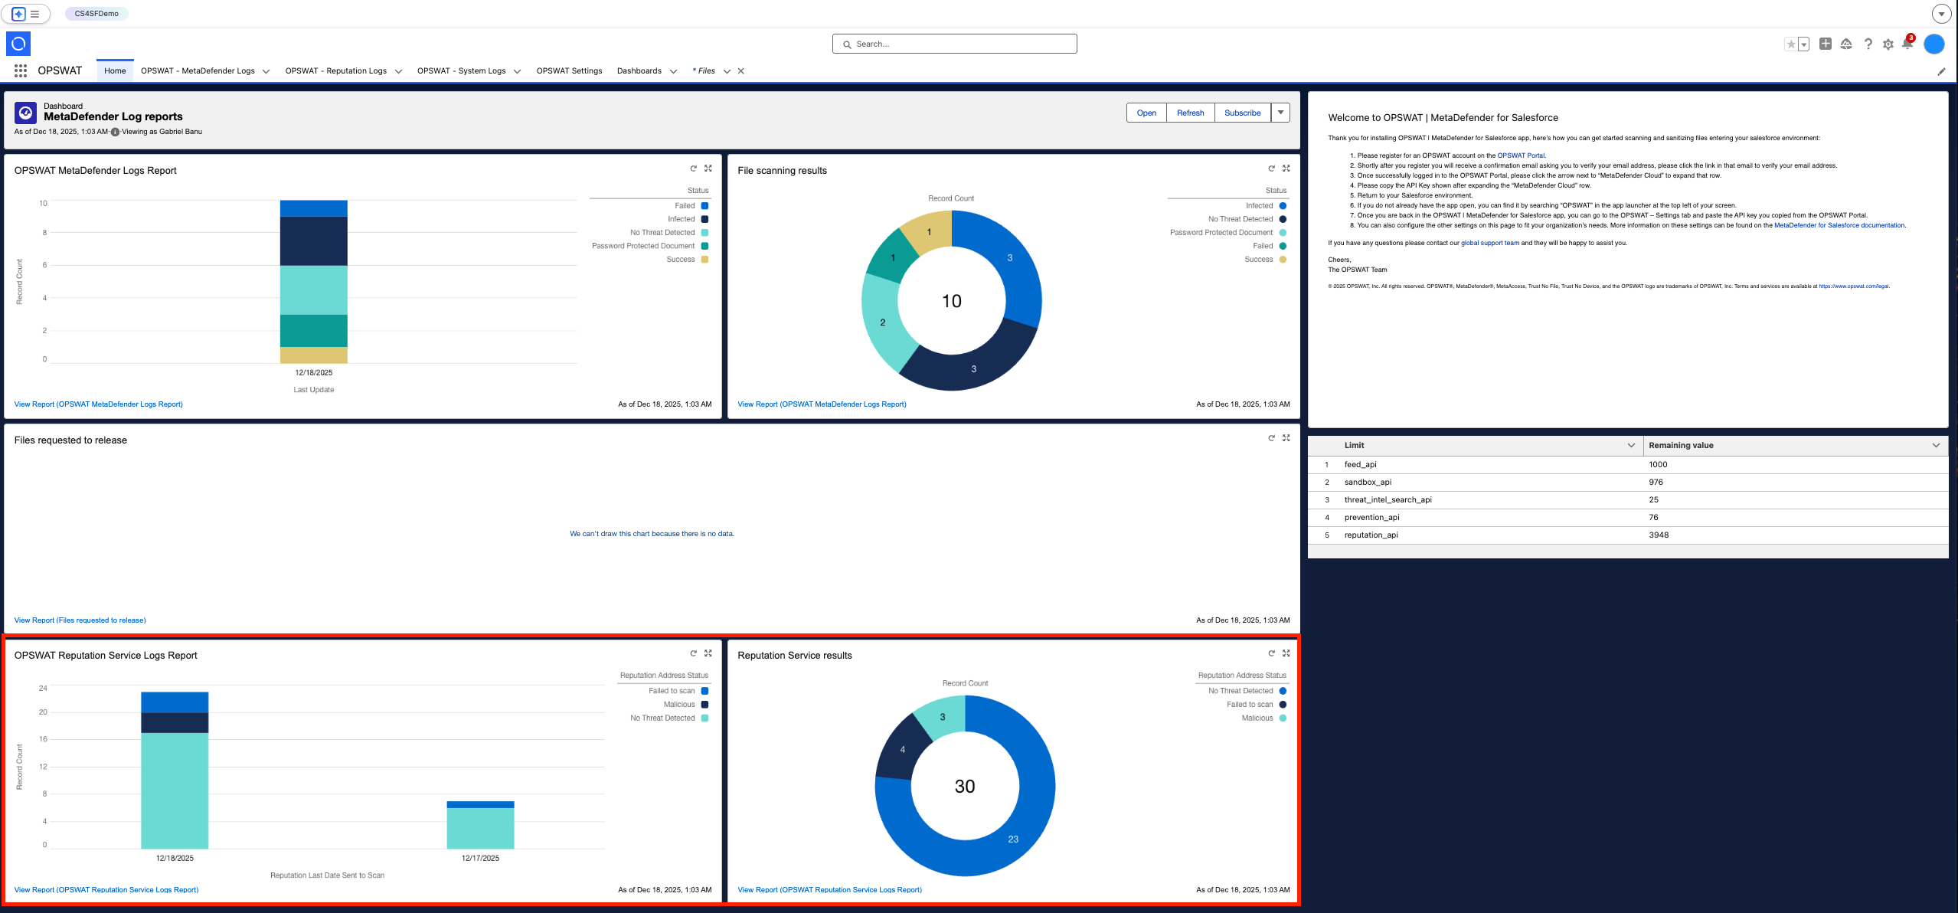This screenshot has width=1958, height=913.
Task: Open the Dashboards tab dropdown chevron
Action: pos(673,71)
